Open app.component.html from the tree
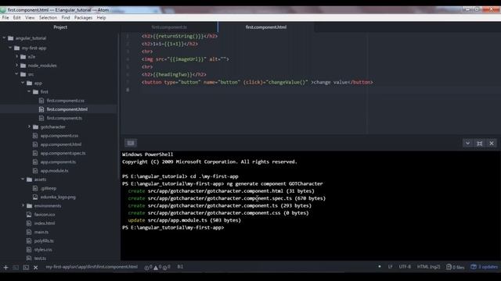This screenshot has width=501, height=281. click(61, 144)
